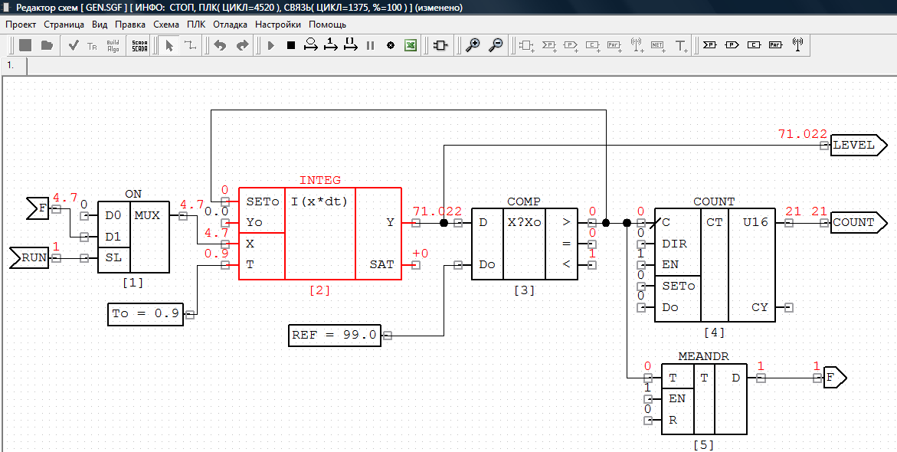
Task: Open the Схема menu
Action: tap(166, 25)
